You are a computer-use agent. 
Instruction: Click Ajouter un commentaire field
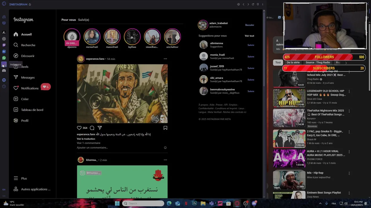point(92,148)
